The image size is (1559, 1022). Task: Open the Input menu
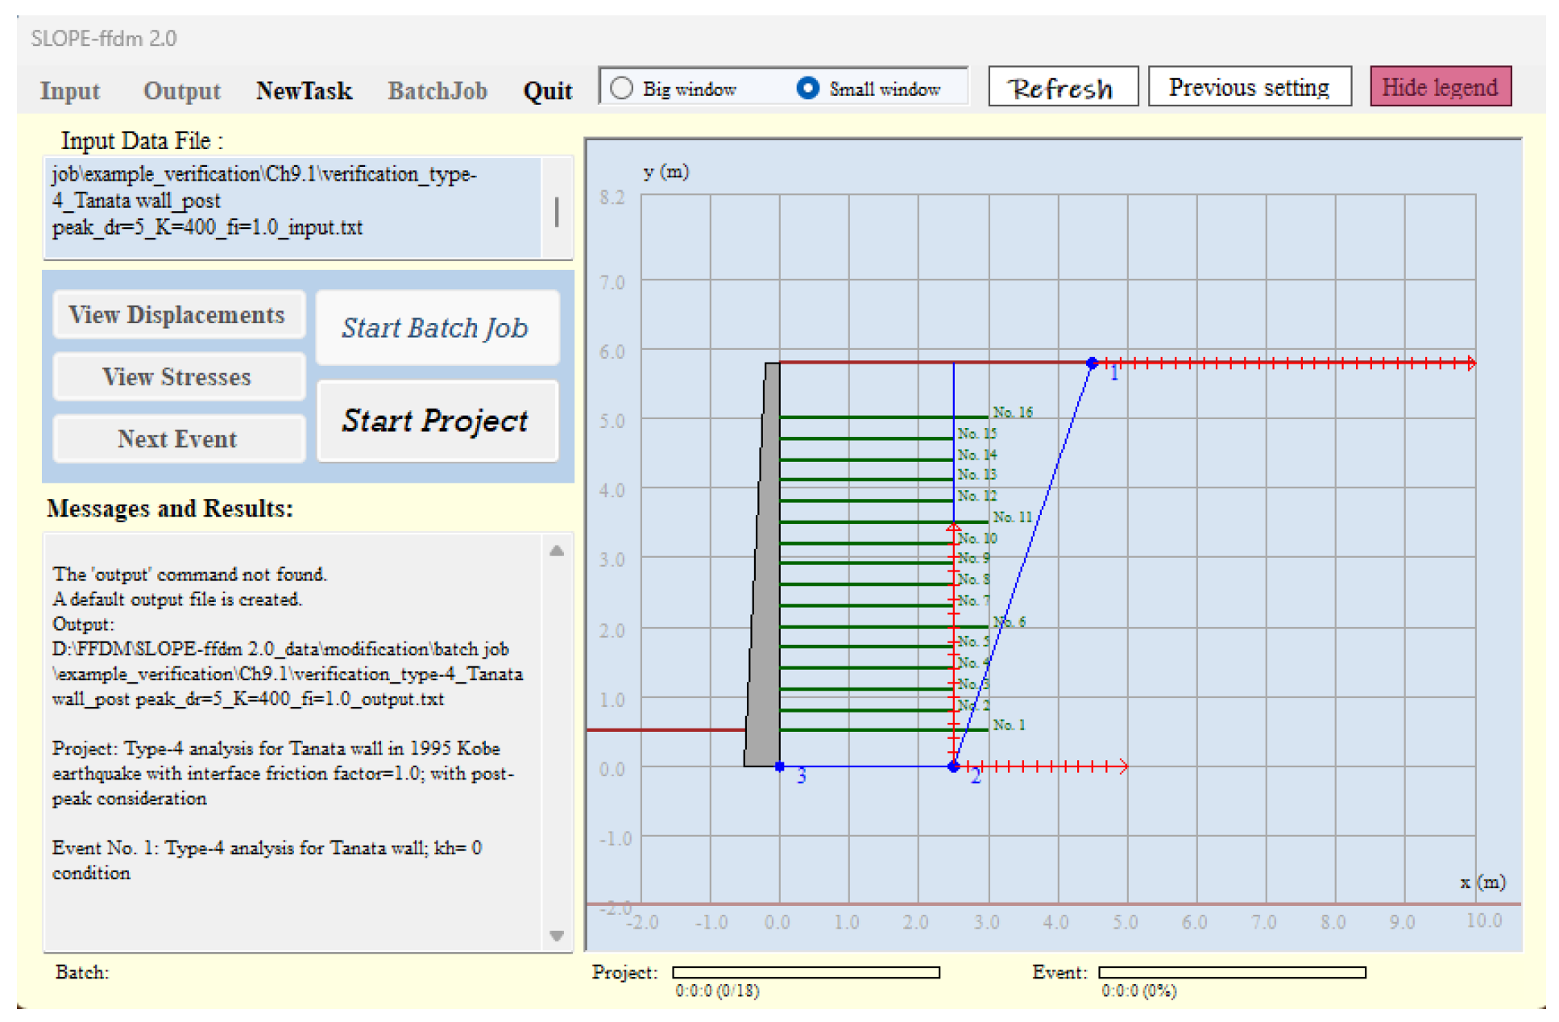[70, 90]
